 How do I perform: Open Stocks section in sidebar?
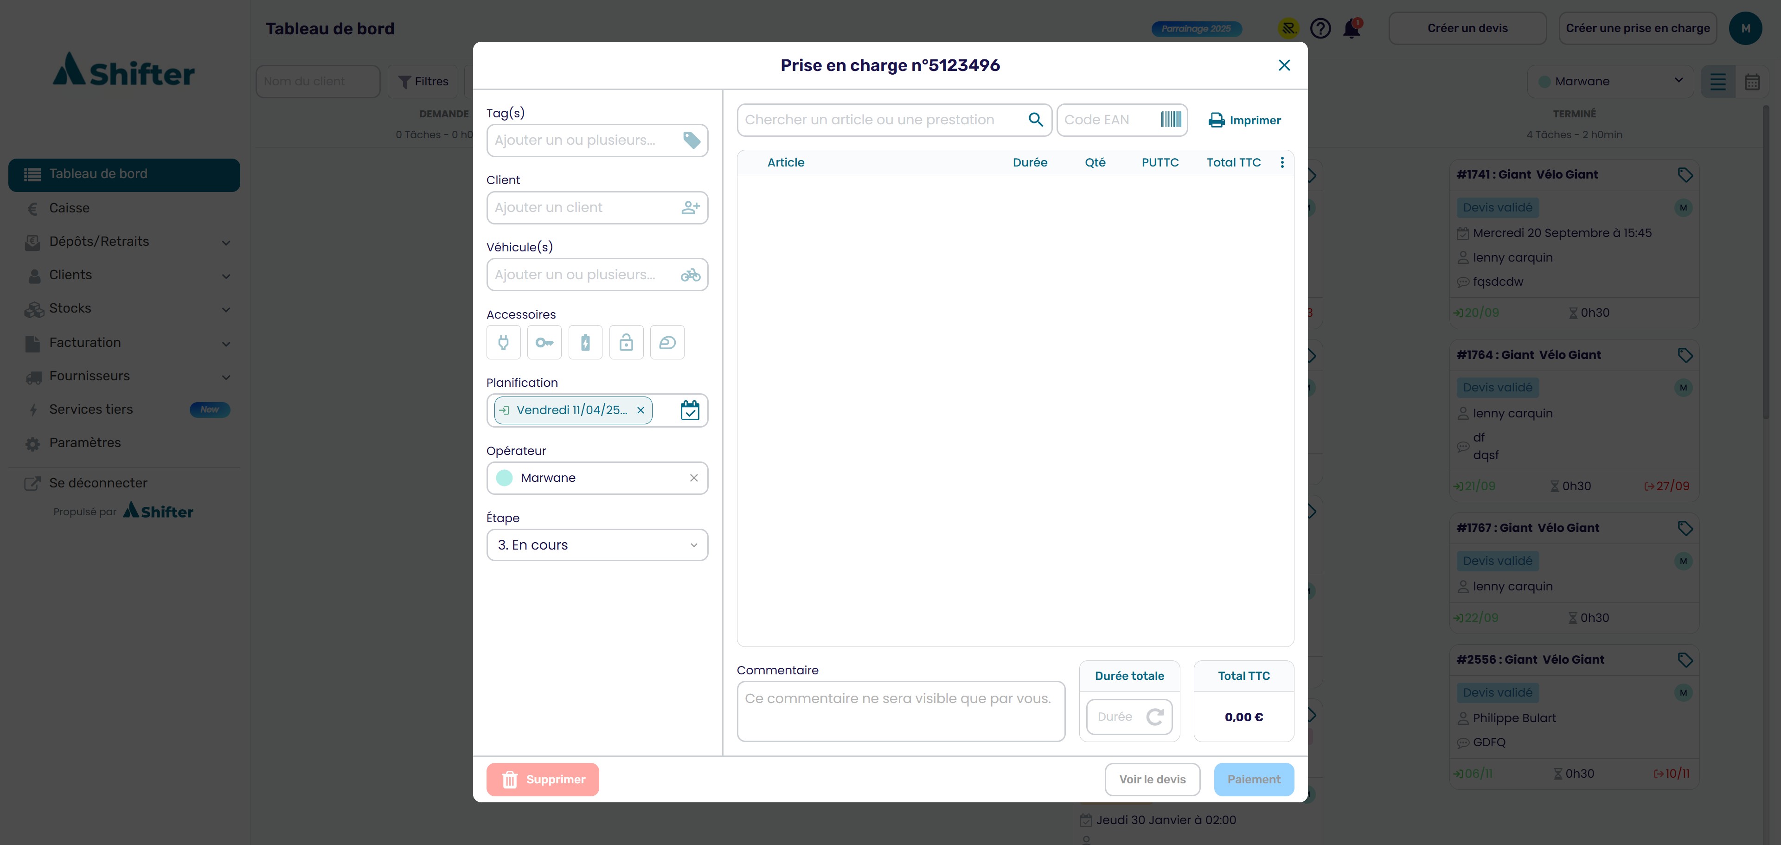pyautogui.click(x=124, y=308)
